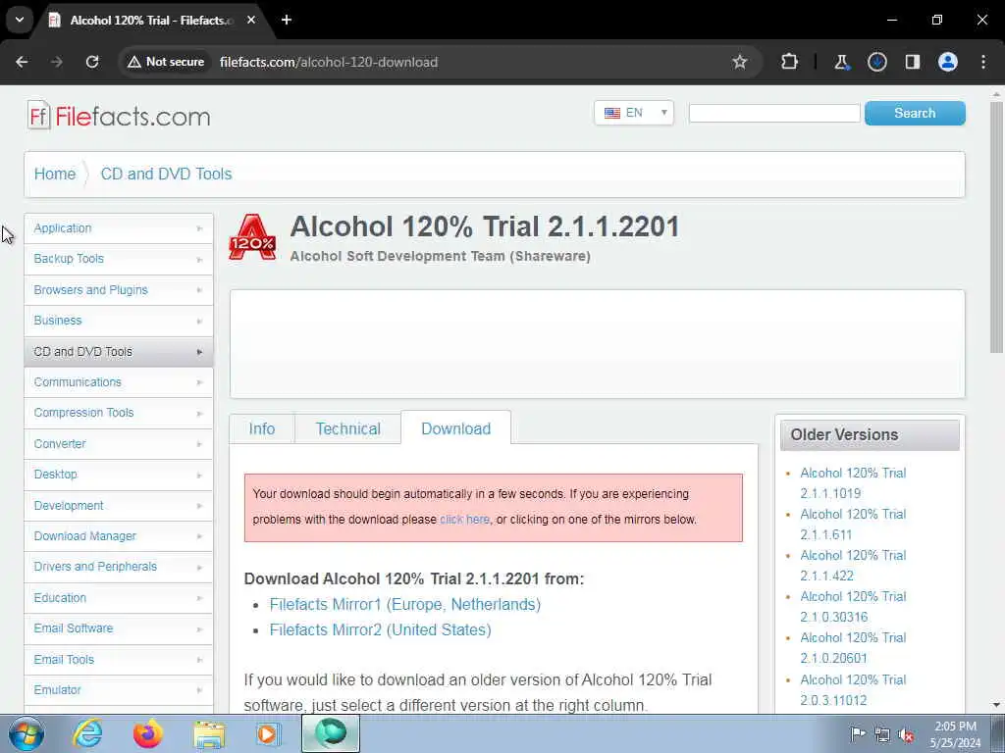
Task: Open the Download Manager category
Action: coord(119,536)
